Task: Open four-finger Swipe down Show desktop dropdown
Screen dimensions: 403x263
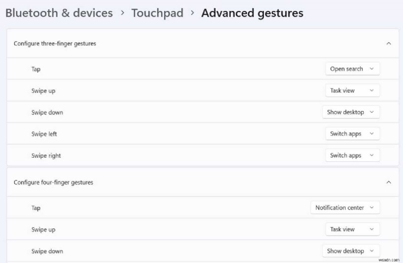Action: click(x=351, y=251)
